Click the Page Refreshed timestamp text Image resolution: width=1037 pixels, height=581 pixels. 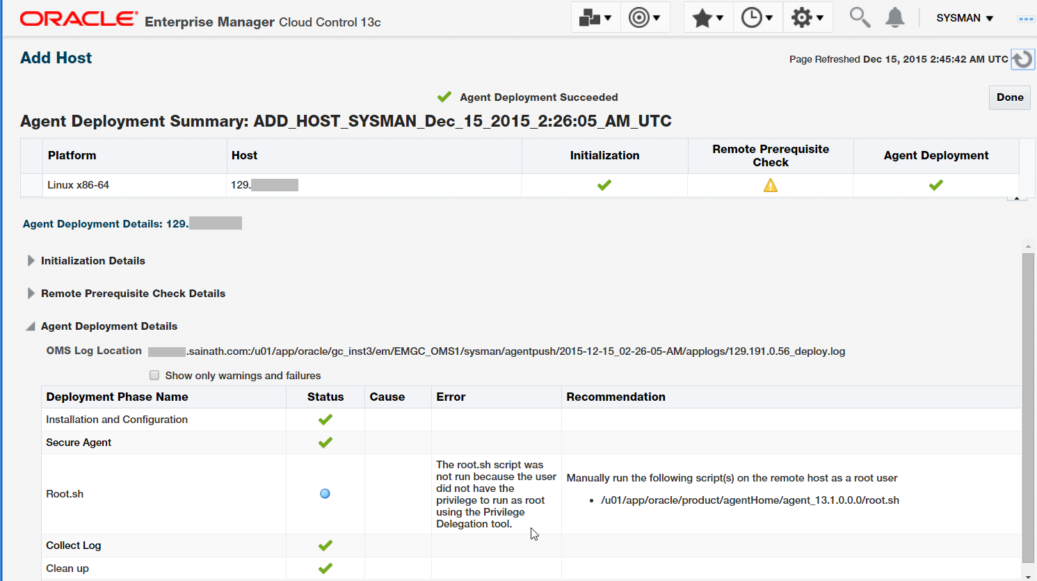tap(899, 59)
